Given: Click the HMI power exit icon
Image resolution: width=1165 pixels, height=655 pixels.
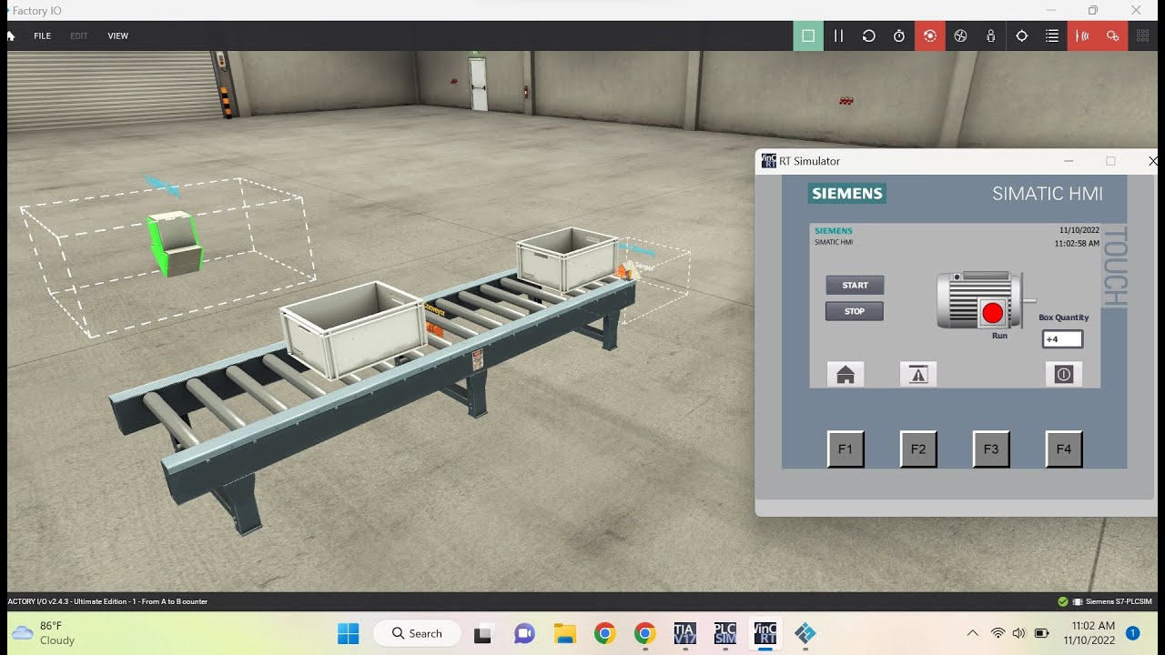Looking at the screenshot, I should [1064, 374].
